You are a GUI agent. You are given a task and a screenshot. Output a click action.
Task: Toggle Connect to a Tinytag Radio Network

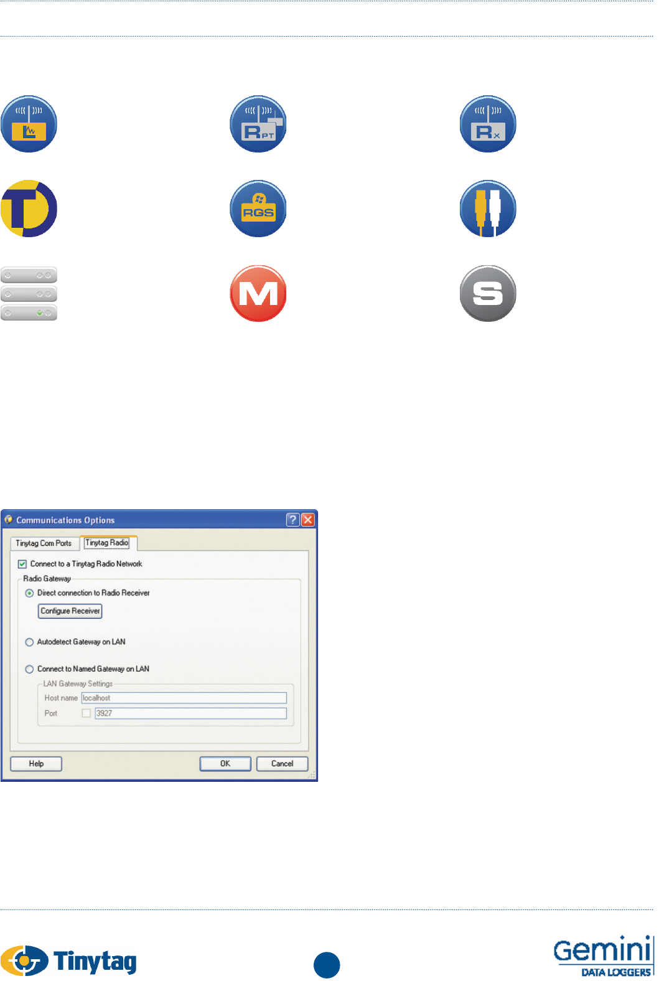pos(22,564)
